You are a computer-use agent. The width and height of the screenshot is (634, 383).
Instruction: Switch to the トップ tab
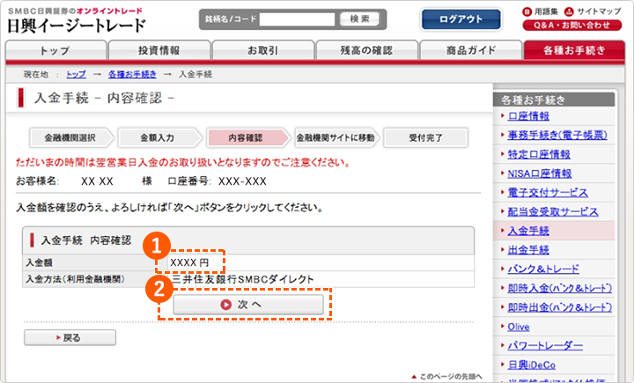(x=55, y=50)
